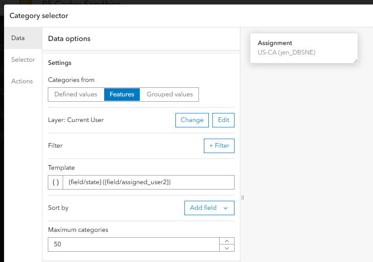Click the hamburger menu icon at top left
Screen dimensions: 373x262
(x=3, y=2)
